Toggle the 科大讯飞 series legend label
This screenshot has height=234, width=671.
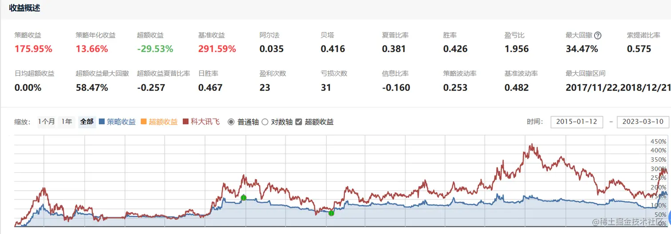click(205, 121)
